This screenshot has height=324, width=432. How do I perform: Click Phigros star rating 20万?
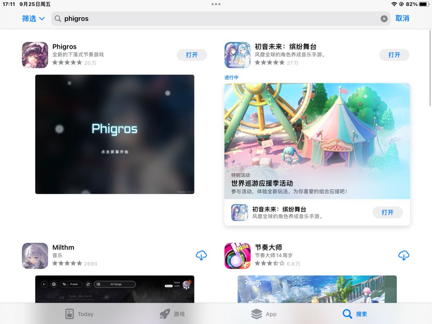coord(74,63)
